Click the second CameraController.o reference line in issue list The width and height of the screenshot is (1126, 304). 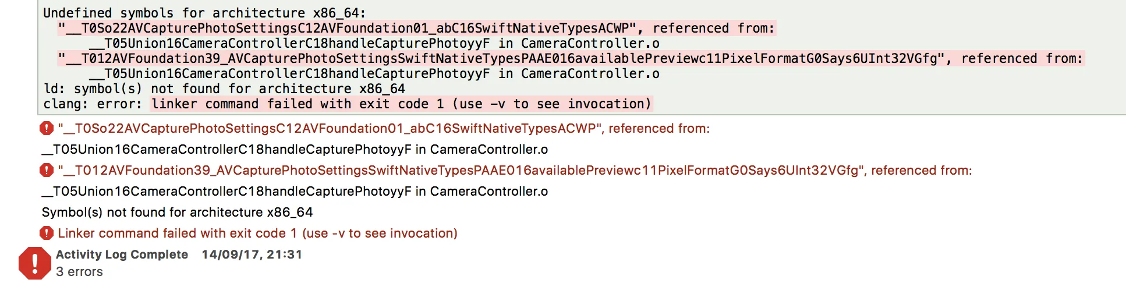tap(295, 191)
